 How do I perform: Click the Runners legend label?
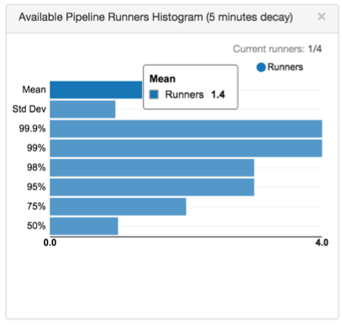point(285,67)
